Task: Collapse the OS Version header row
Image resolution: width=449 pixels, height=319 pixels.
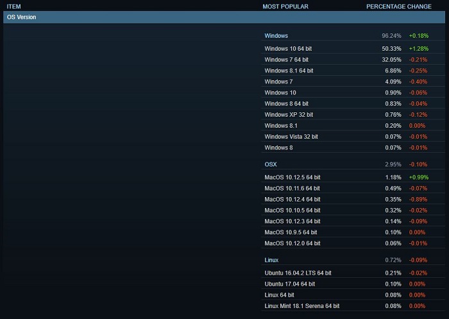Action: pyautogui.click(x=224, y=17)
